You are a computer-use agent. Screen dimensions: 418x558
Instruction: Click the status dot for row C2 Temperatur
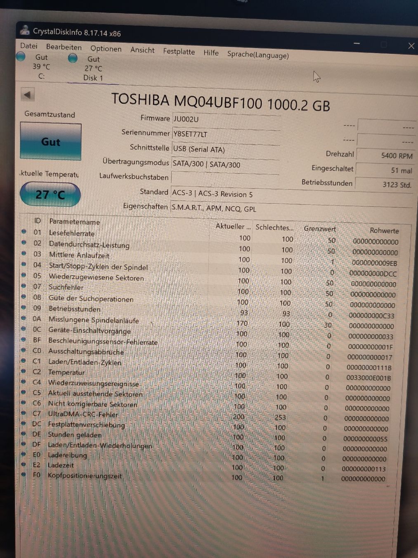24,371
